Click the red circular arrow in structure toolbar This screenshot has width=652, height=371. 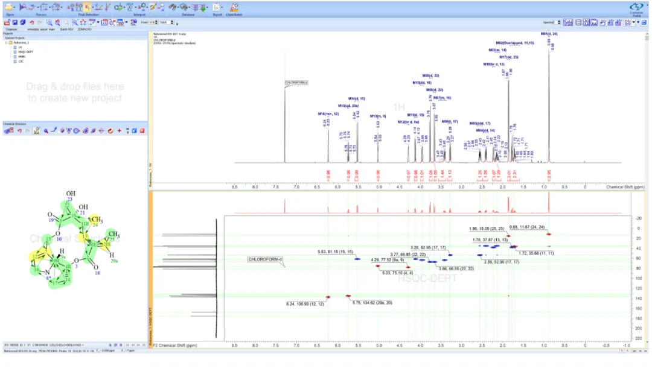pos(110,131)
